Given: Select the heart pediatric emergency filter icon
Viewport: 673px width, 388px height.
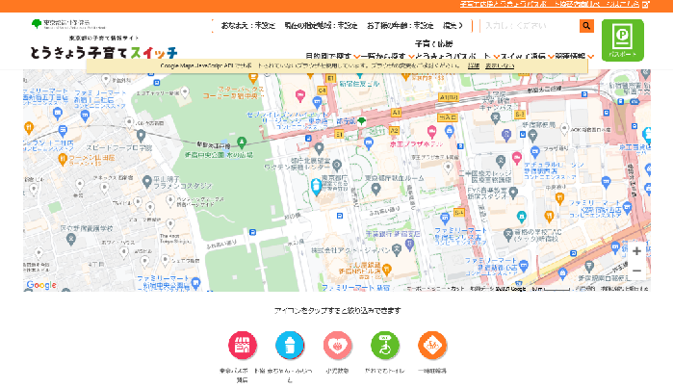Looking at the screenshot, I should pyautogui.click(x=337, y=345).
